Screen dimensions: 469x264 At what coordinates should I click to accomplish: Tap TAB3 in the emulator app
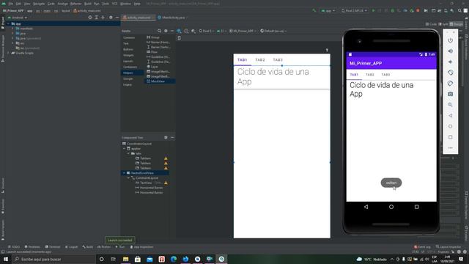click(385, 75)
